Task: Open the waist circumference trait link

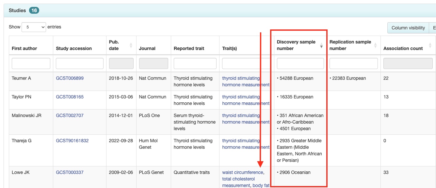Action: click(242, 172)
